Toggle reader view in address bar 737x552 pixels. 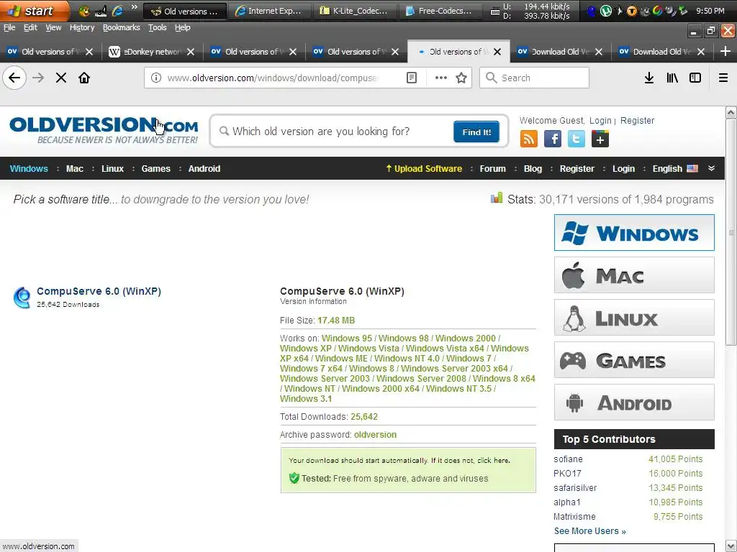[412, 78]
